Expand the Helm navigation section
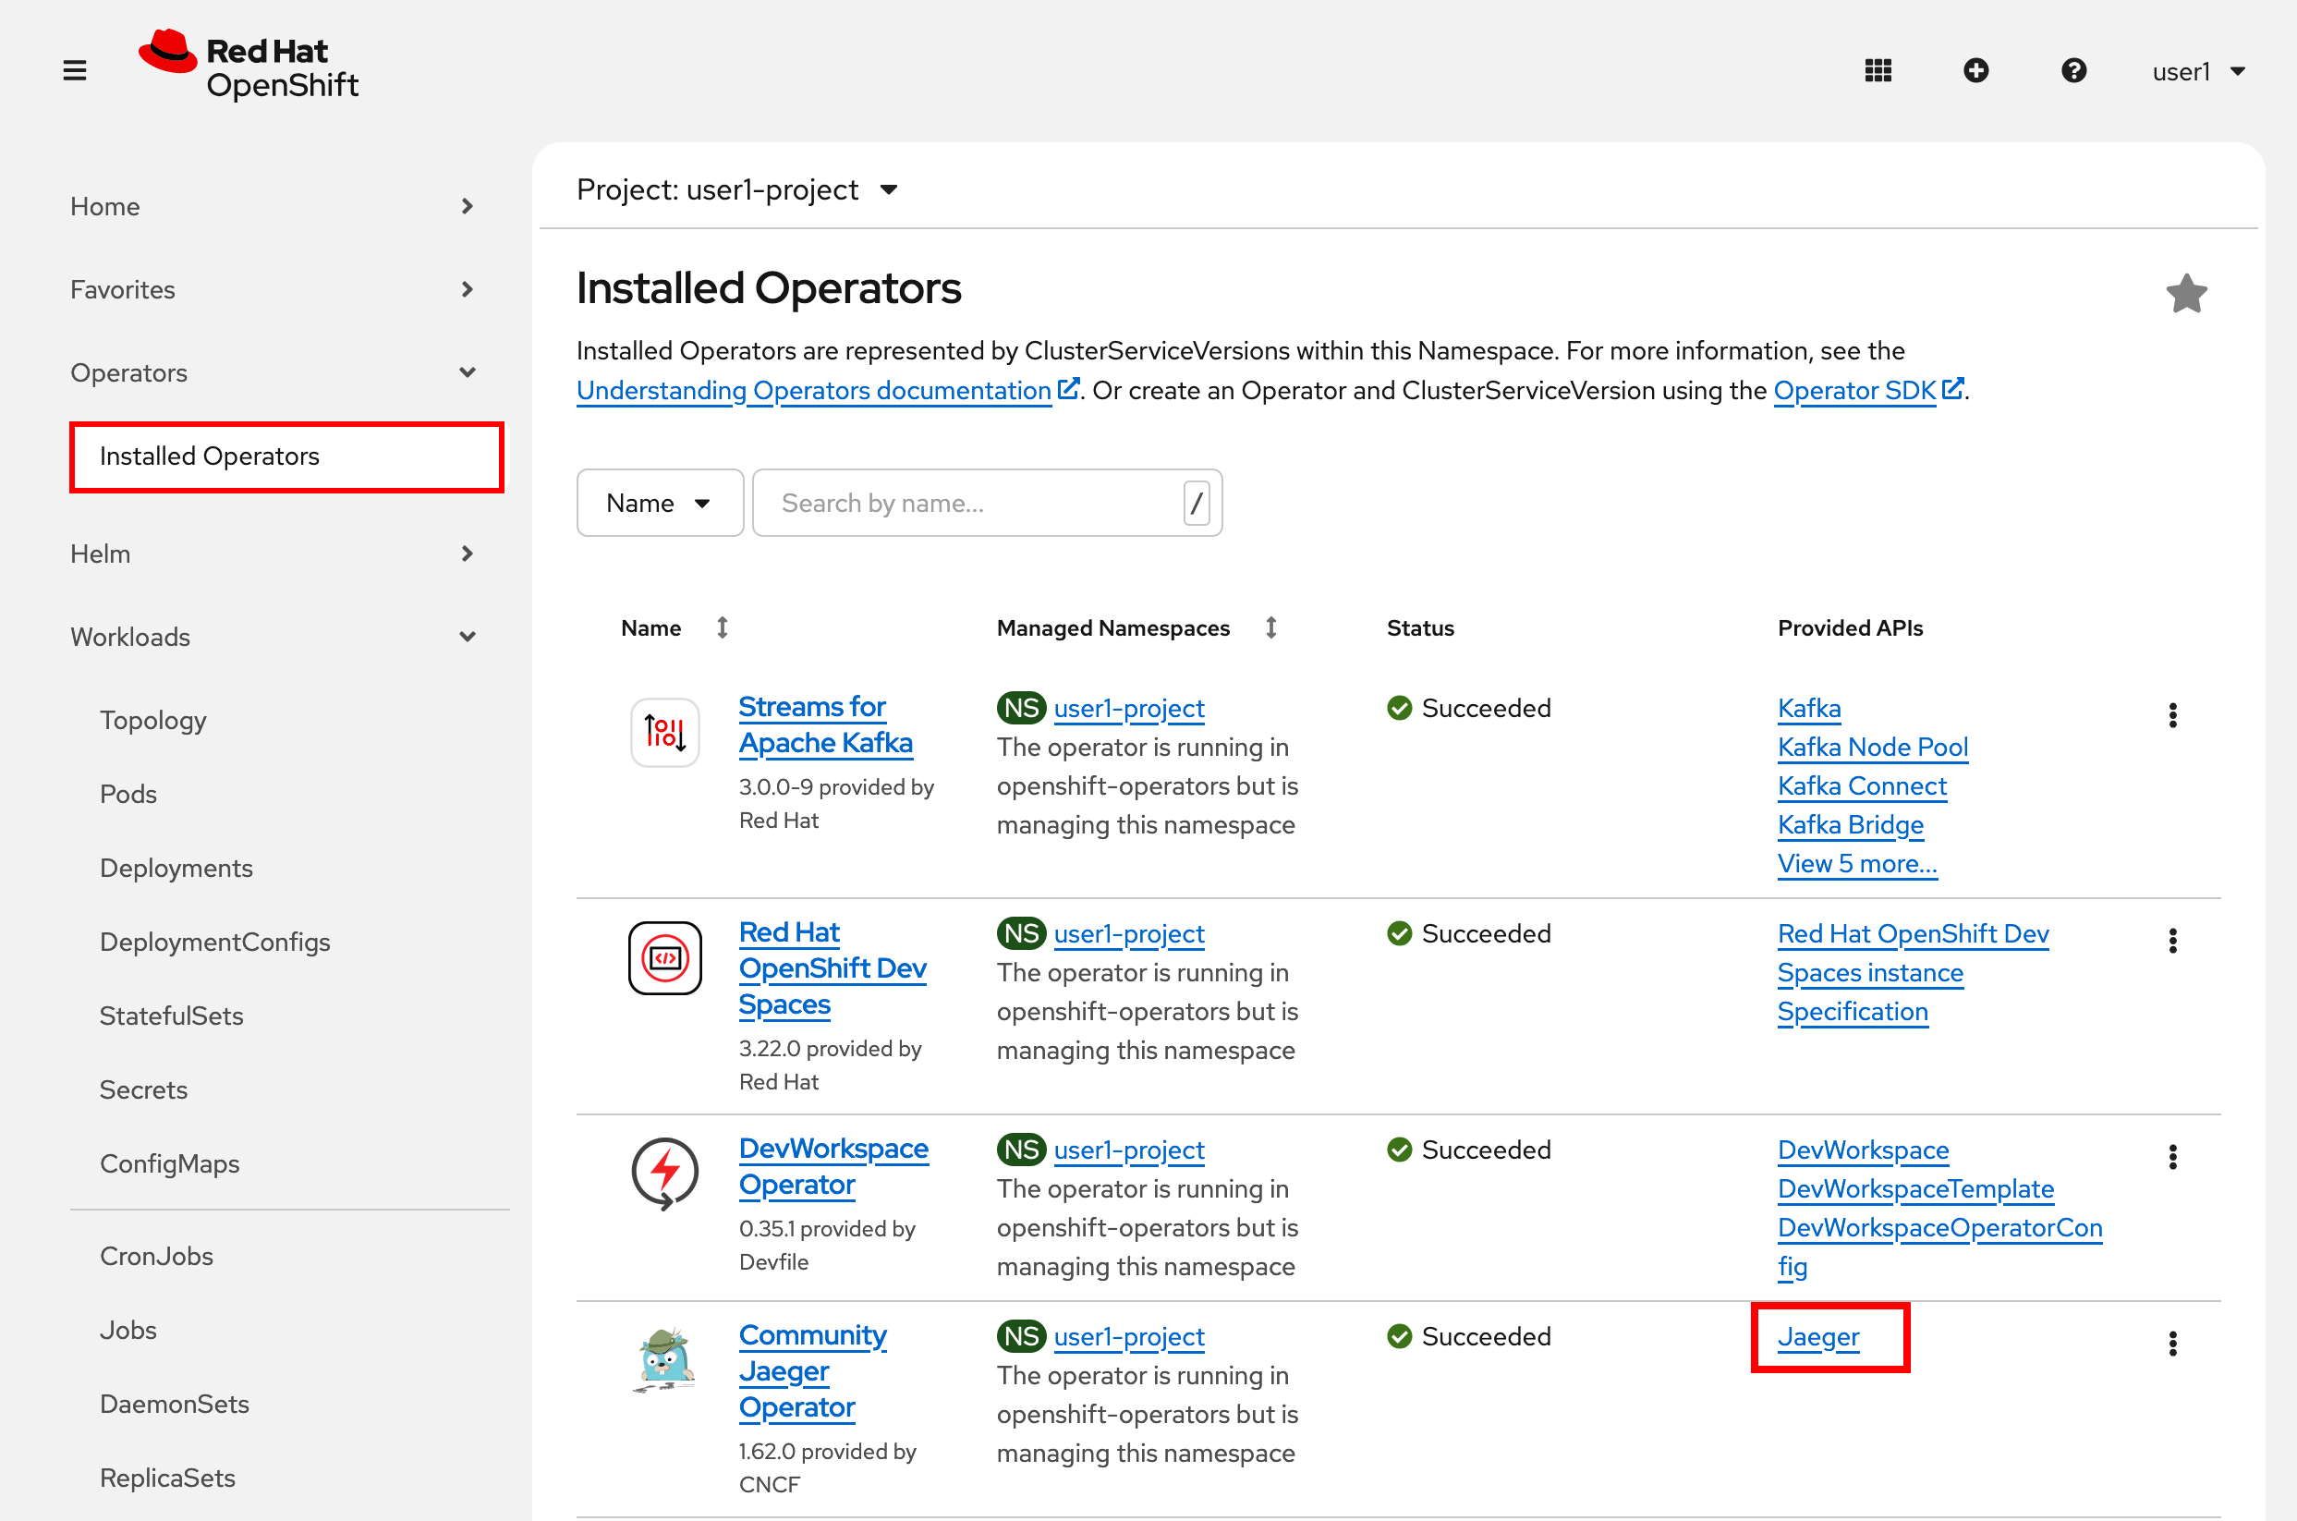 [x=272, y=554]
